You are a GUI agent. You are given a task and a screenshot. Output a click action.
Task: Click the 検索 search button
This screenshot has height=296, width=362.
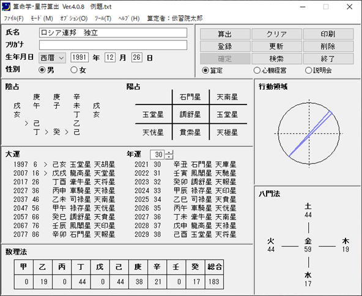276,59
